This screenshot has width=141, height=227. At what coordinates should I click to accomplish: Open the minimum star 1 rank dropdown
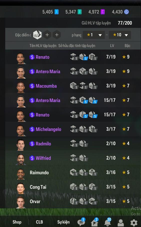click(94, 35)
